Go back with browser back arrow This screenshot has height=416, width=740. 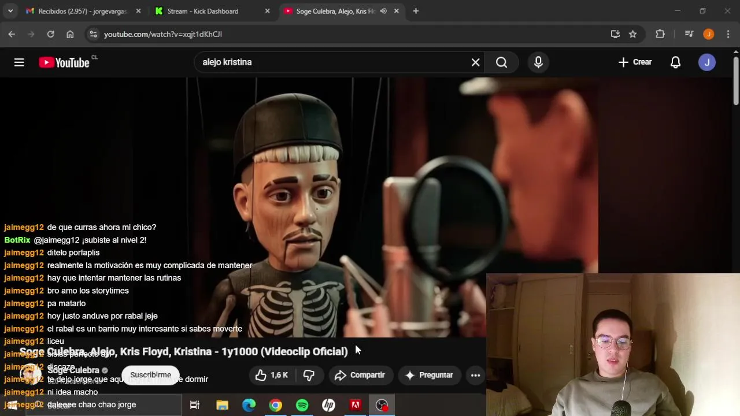[12, 34]
